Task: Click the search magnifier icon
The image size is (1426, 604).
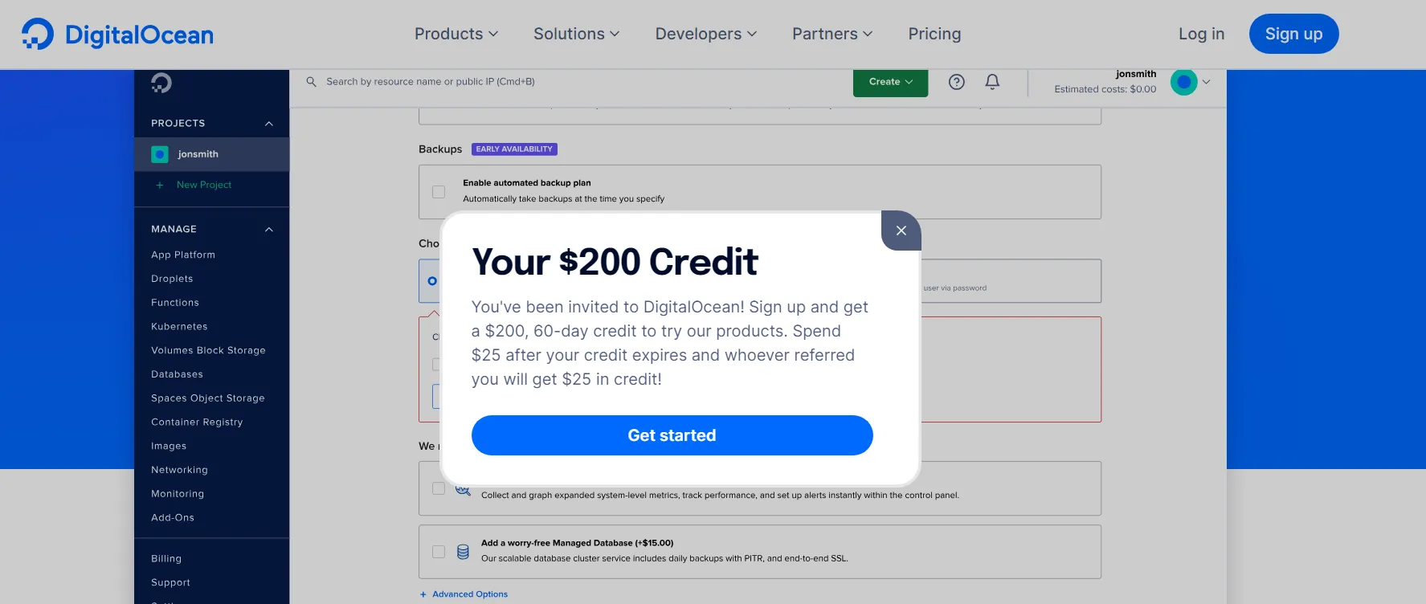Action: (x=311, y=81)
